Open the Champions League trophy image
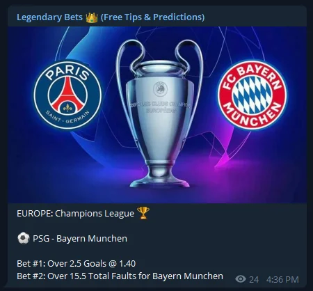Screen dimensions: 313x291 (x=160, y=113)
